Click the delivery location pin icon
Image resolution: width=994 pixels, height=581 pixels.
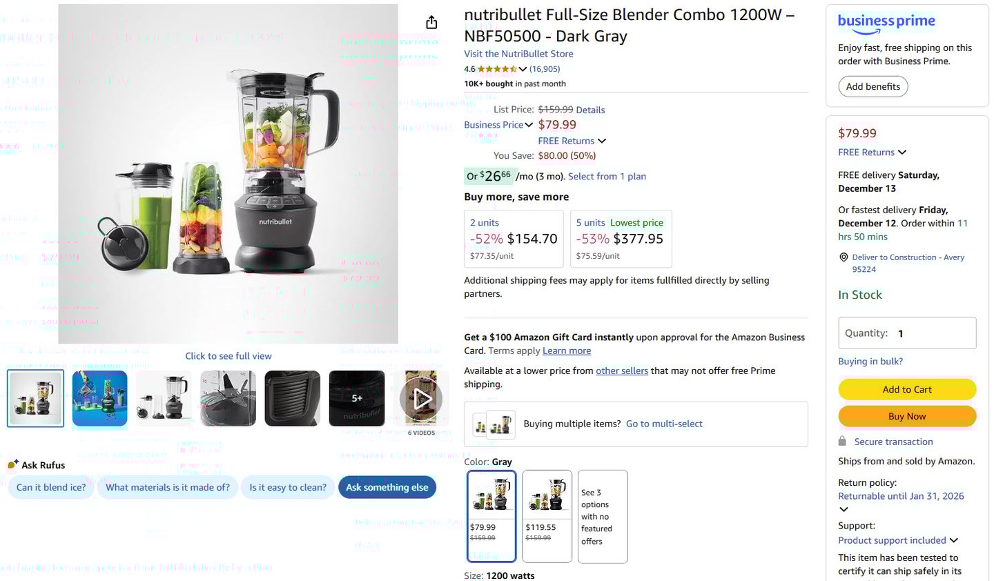844,257
